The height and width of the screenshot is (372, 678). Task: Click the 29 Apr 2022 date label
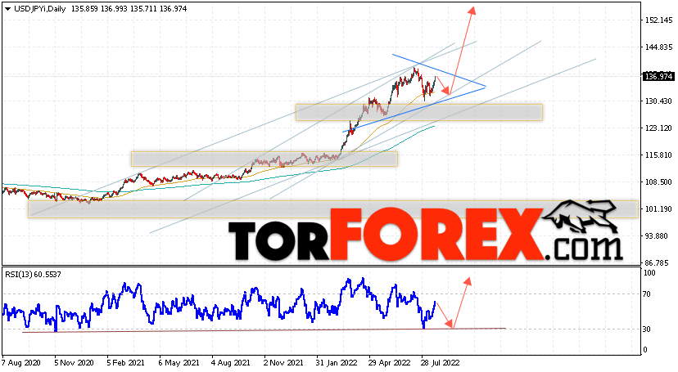tap(389, 362)
